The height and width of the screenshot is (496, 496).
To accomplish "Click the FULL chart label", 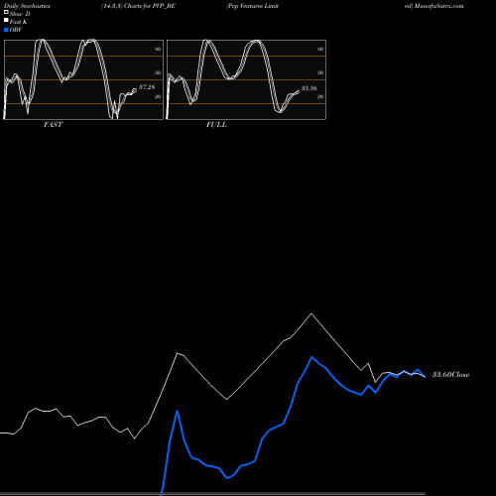I will 216,125.
